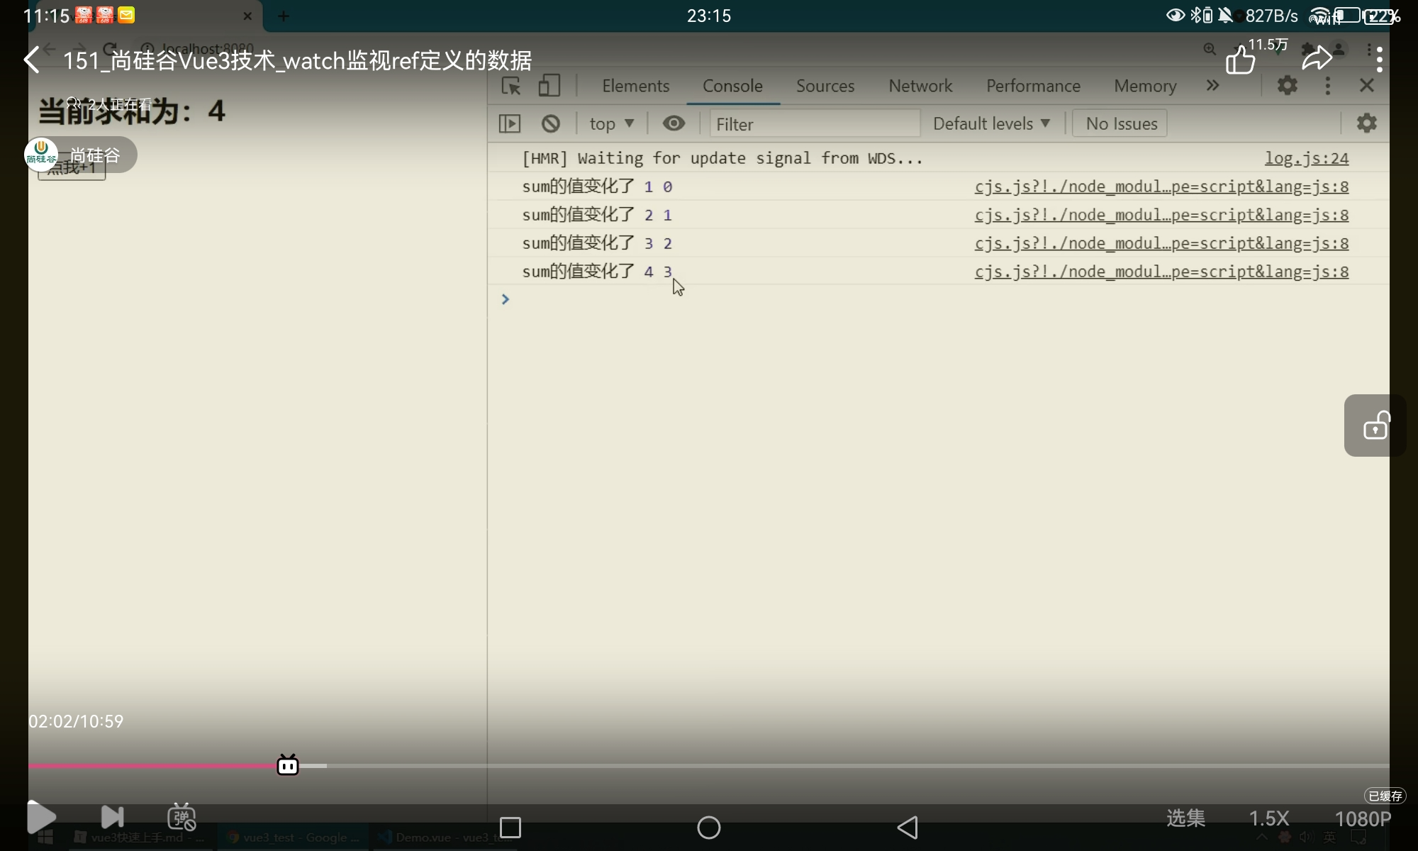Viewport: 1418px width, 851px height.
Task: Expand more DevTools tabs chevron
Action: [x=1212, y=86]
